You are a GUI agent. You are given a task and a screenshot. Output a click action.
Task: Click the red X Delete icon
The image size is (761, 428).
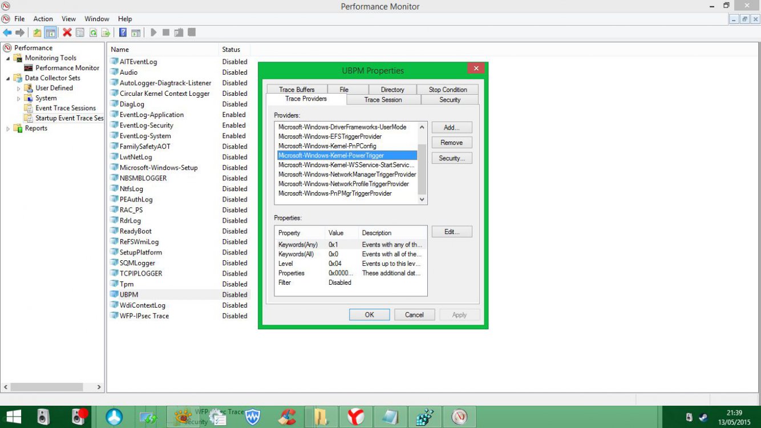[67, 33]
